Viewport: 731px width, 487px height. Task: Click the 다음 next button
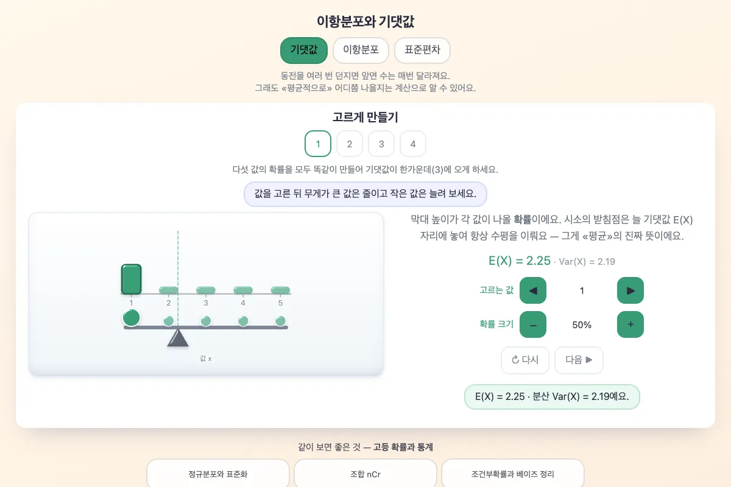point(579,360)
